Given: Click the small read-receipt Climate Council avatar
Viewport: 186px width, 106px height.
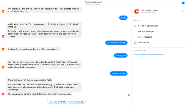Looking at the screenshot, I should coord(129,95).
